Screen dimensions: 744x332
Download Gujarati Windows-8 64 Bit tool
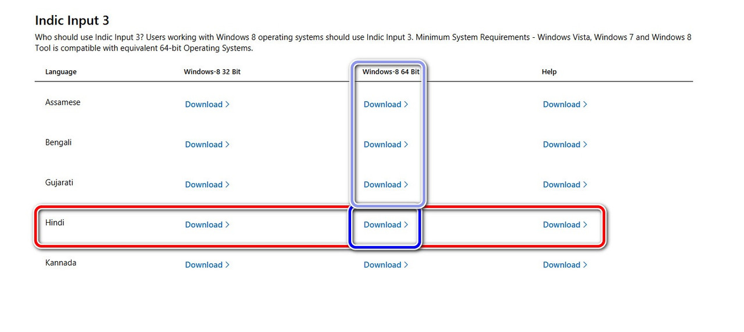pyautogui.click(x=386, y=185)
